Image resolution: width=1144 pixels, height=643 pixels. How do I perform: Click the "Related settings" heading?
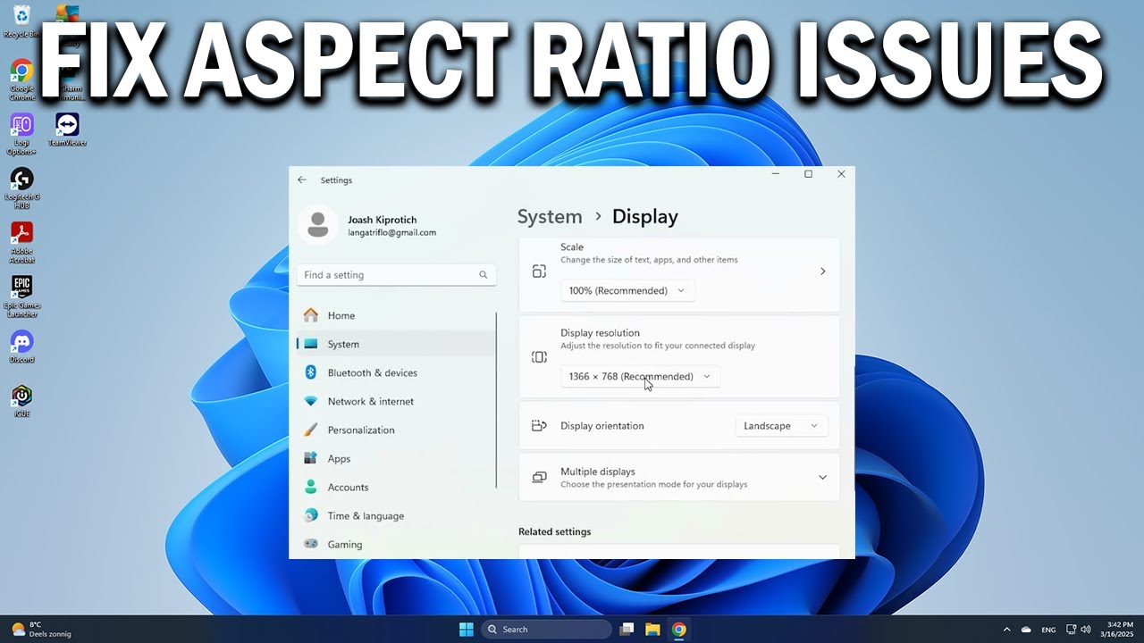(x=554, y=531)
